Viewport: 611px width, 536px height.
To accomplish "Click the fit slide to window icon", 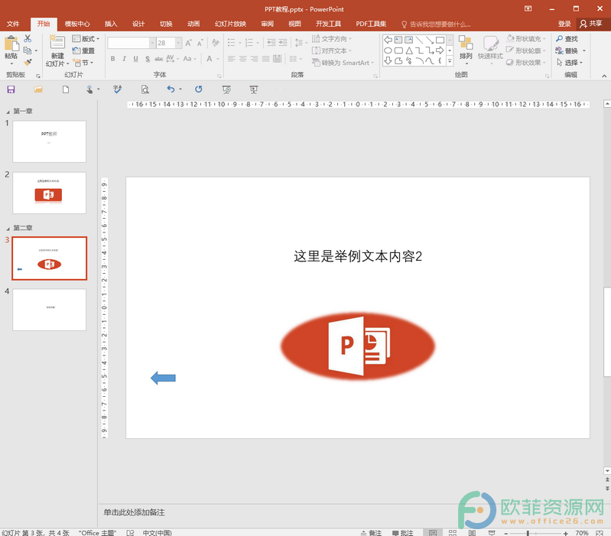I will [600, 532].
